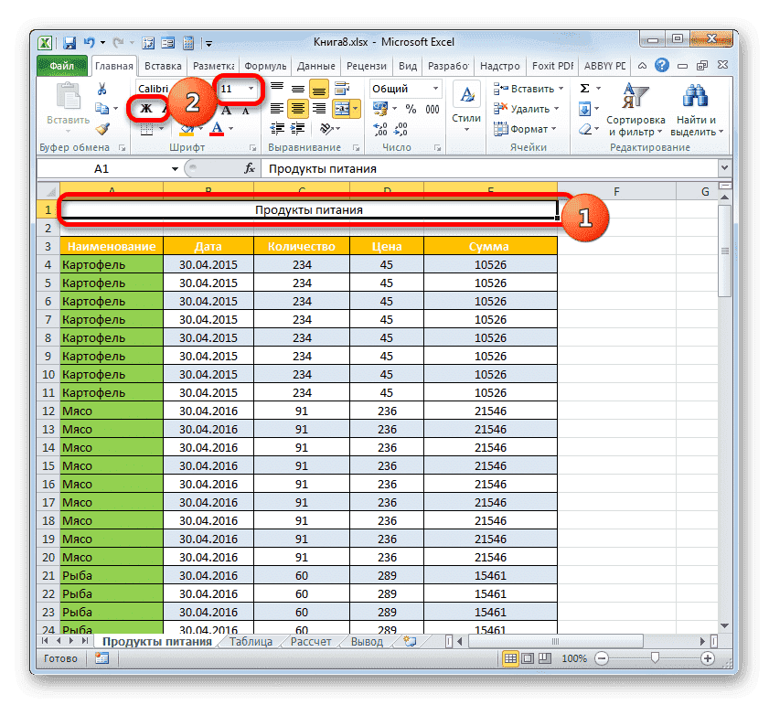769x705 pixels.
Task: Toggle the Wrap Text option
Action: coord(340,88)
